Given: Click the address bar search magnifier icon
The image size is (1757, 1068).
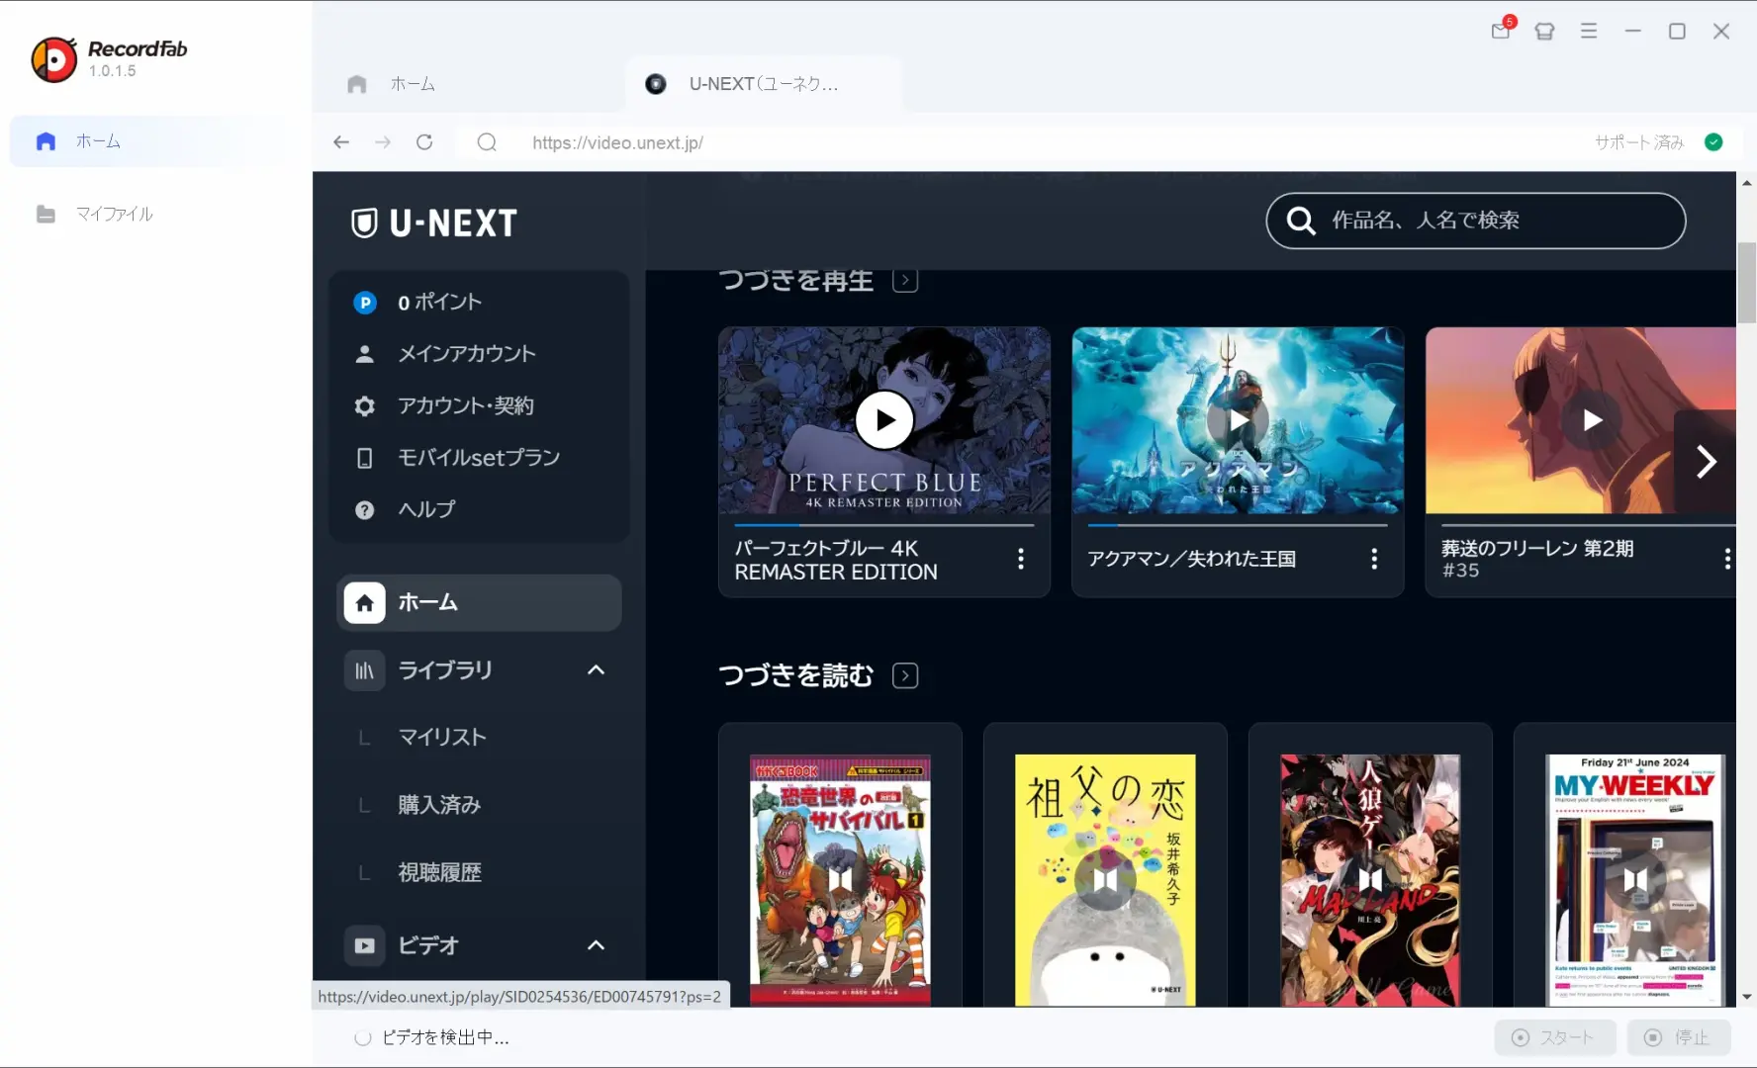Looking at the screenshot, I should point(487,142).
